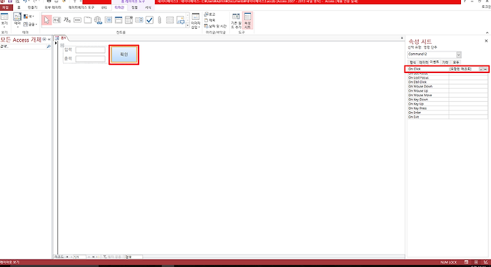The image size is (491, 267).
Task: Pick the Button control in the gallery
Action: point(77,20)
